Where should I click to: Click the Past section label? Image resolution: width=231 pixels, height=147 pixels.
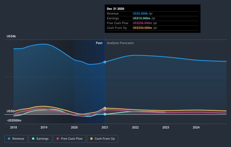99,43
